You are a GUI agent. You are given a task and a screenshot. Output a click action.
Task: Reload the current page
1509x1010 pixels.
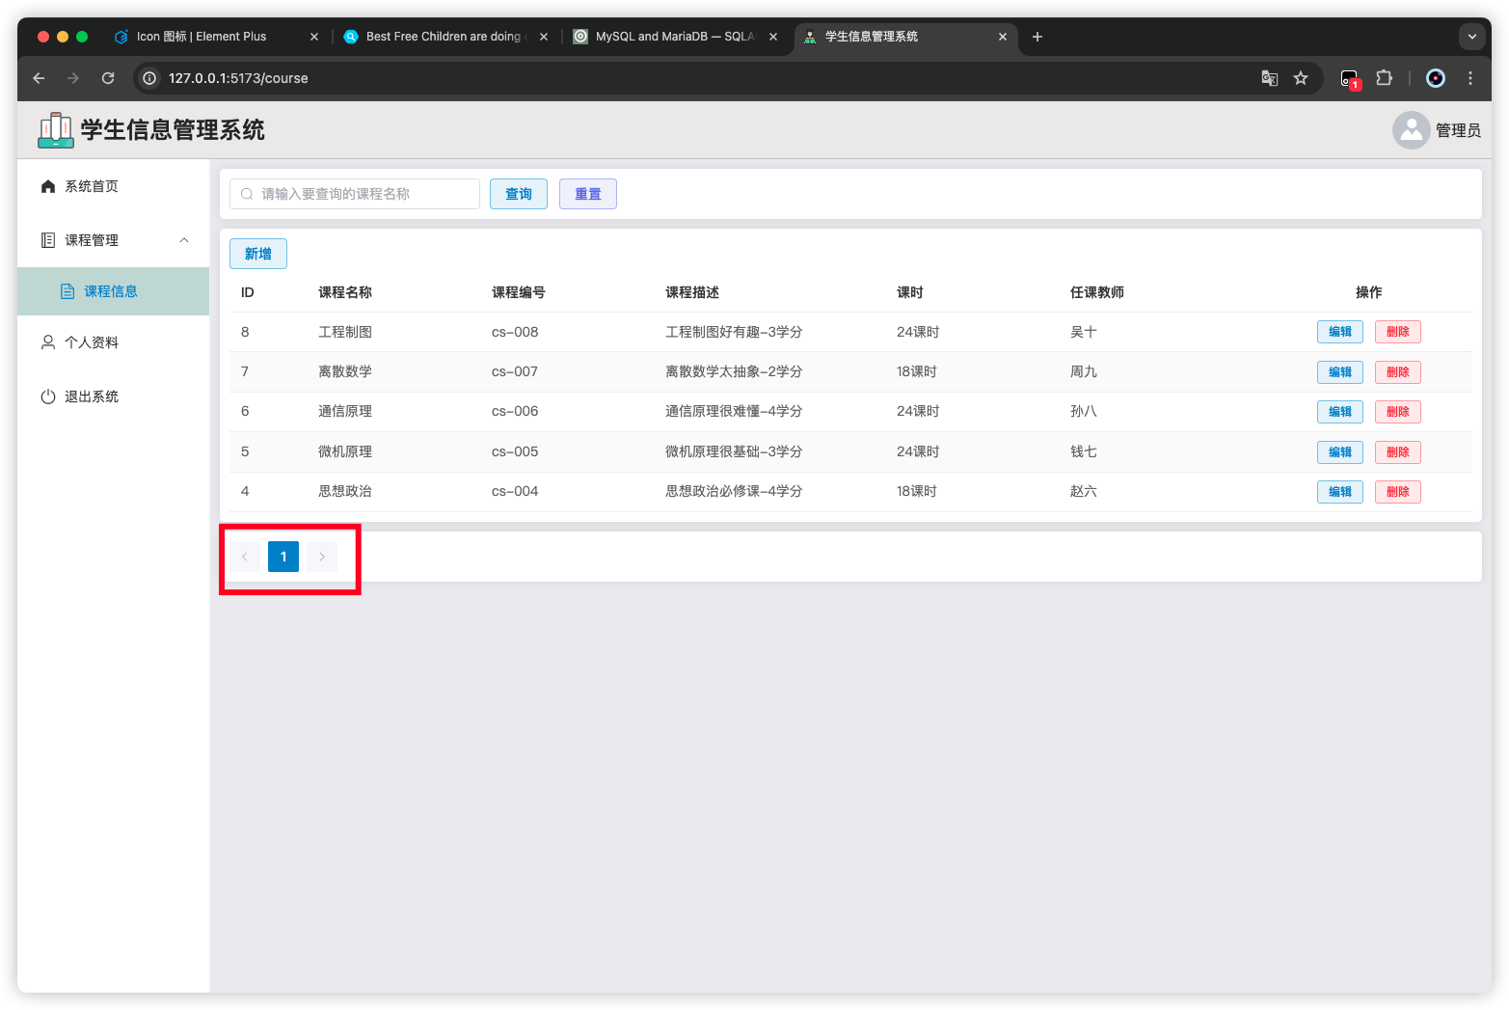108,78
